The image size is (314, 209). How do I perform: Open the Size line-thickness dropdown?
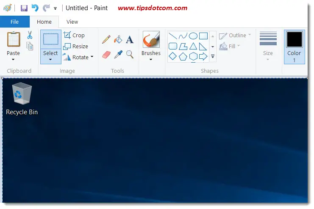[268, 46]
